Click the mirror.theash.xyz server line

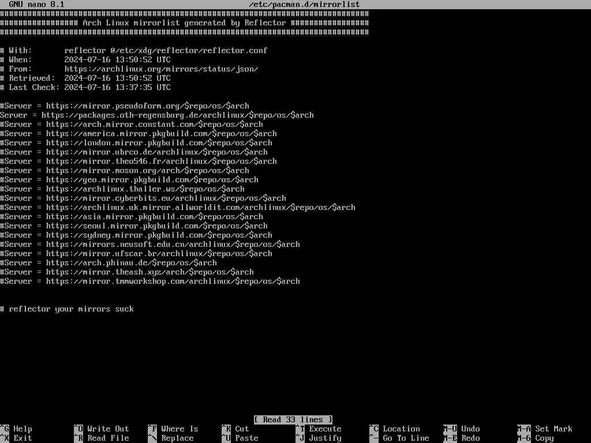[x=127, y=272]
